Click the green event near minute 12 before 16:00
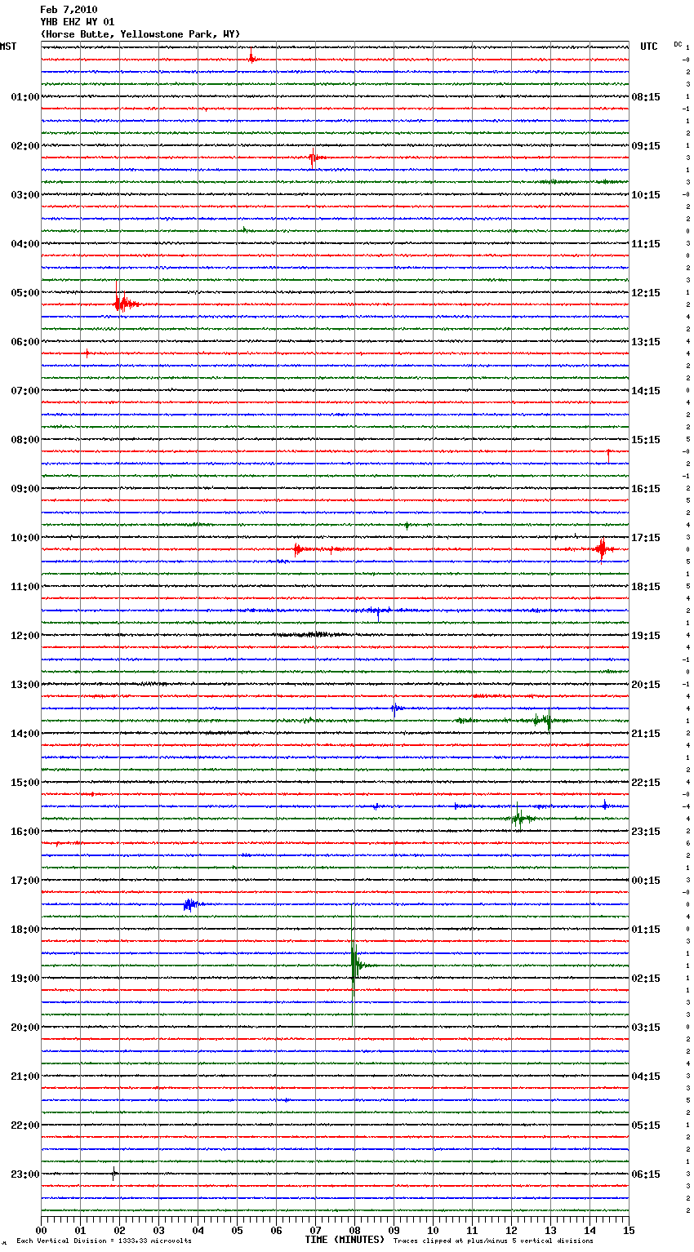The height and width of the screenshot is (1252, 694). pos(520,817)
